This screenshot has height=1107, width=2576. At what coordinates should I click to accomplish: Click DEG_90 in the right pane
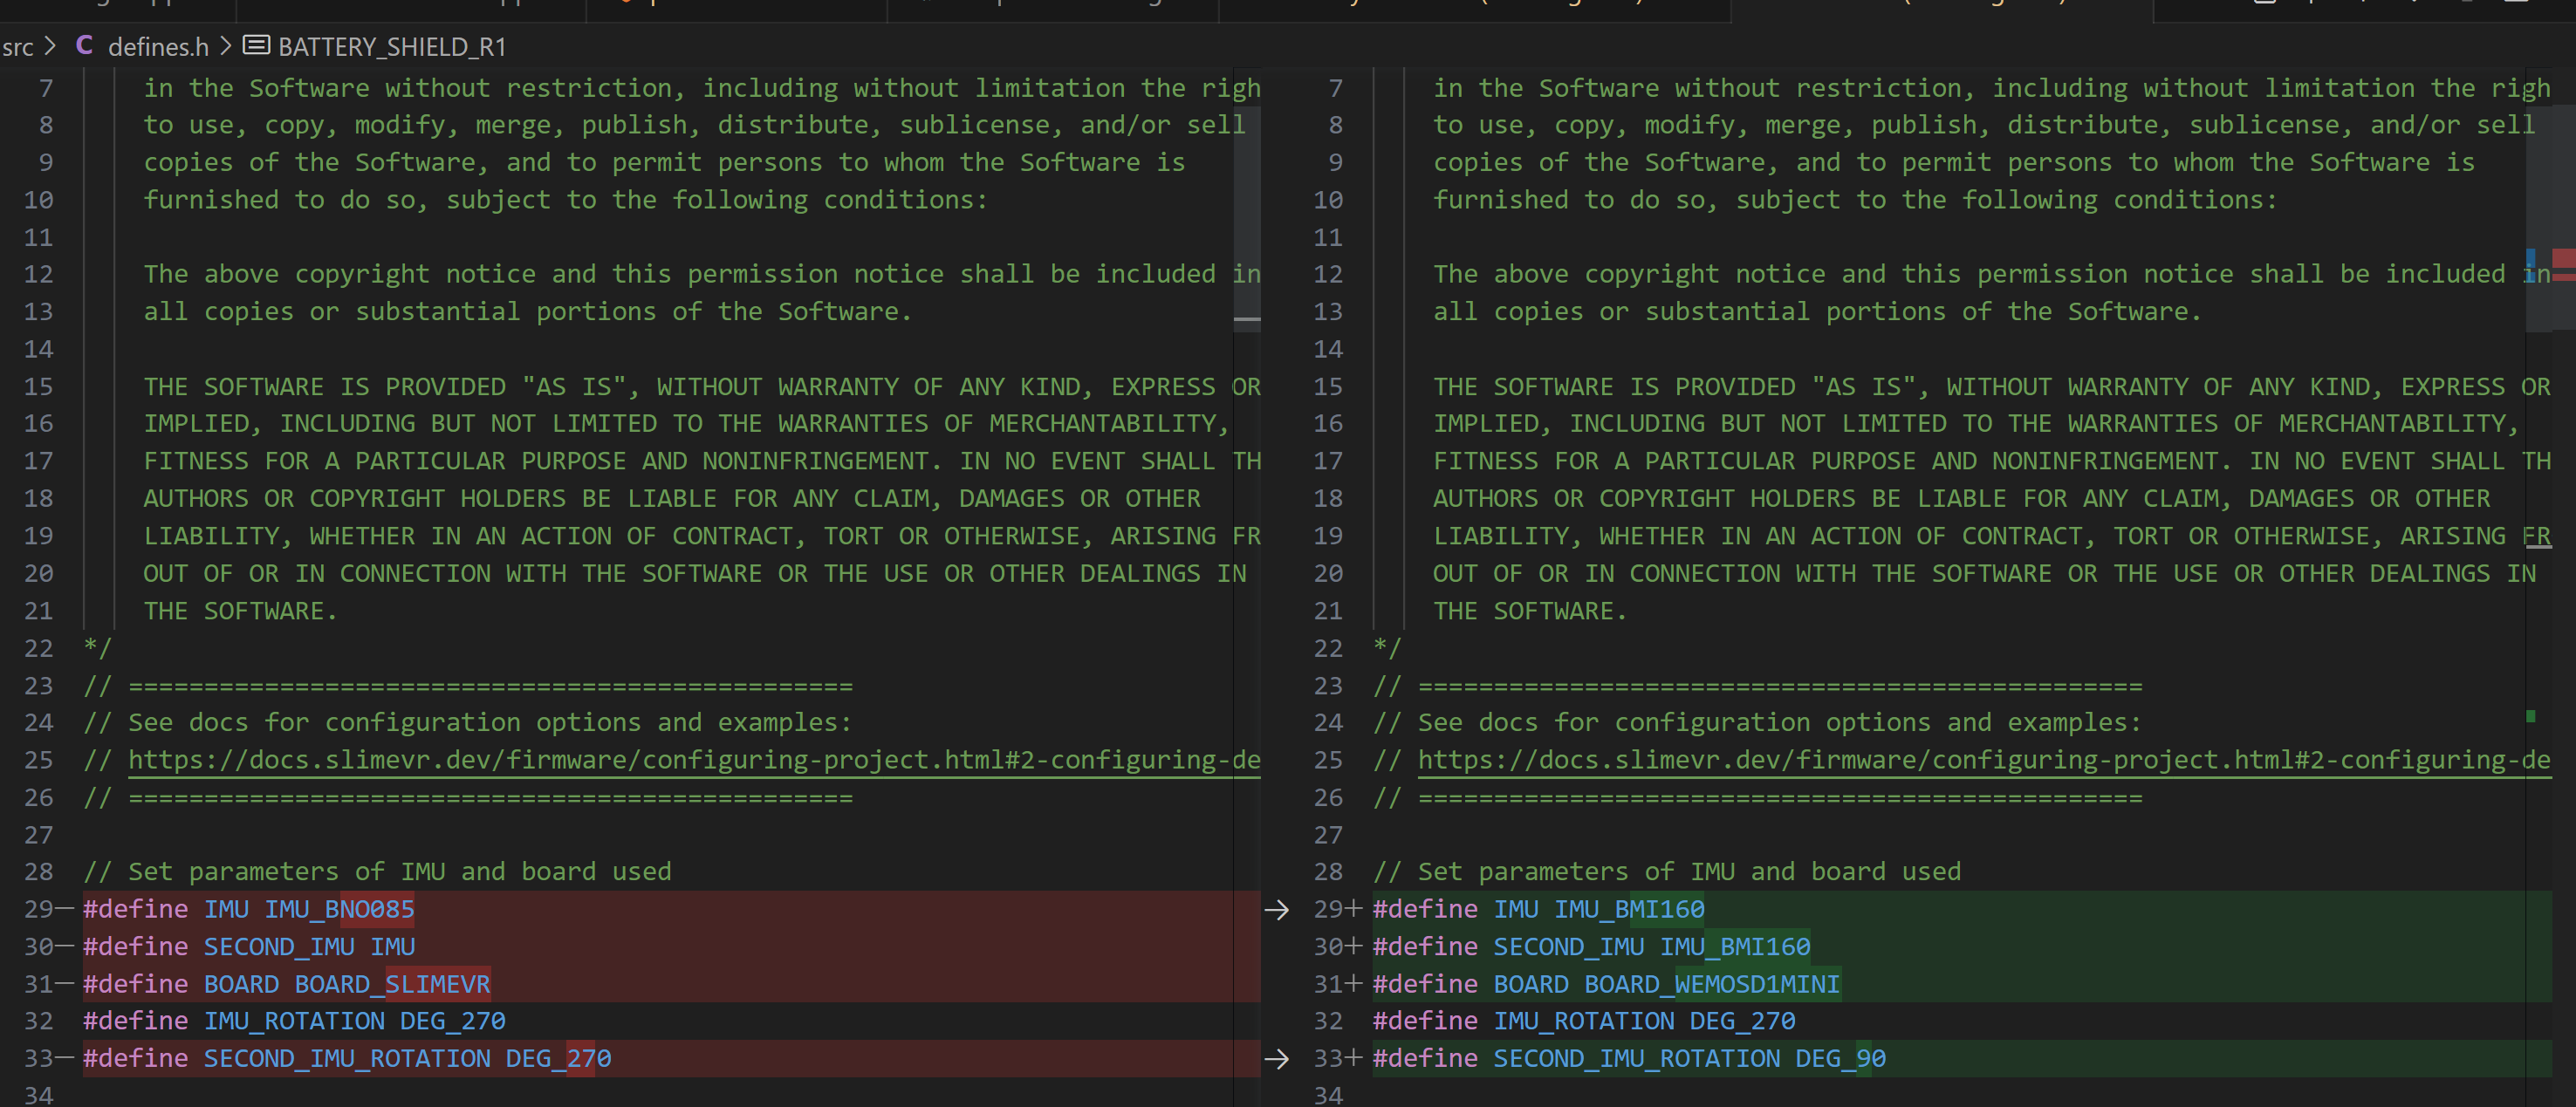pos(1840,1058)
